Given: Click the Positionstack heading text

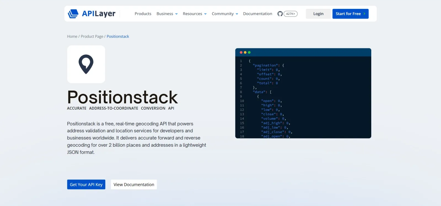Looking at the screenshot, I should [x=122, y=97].
